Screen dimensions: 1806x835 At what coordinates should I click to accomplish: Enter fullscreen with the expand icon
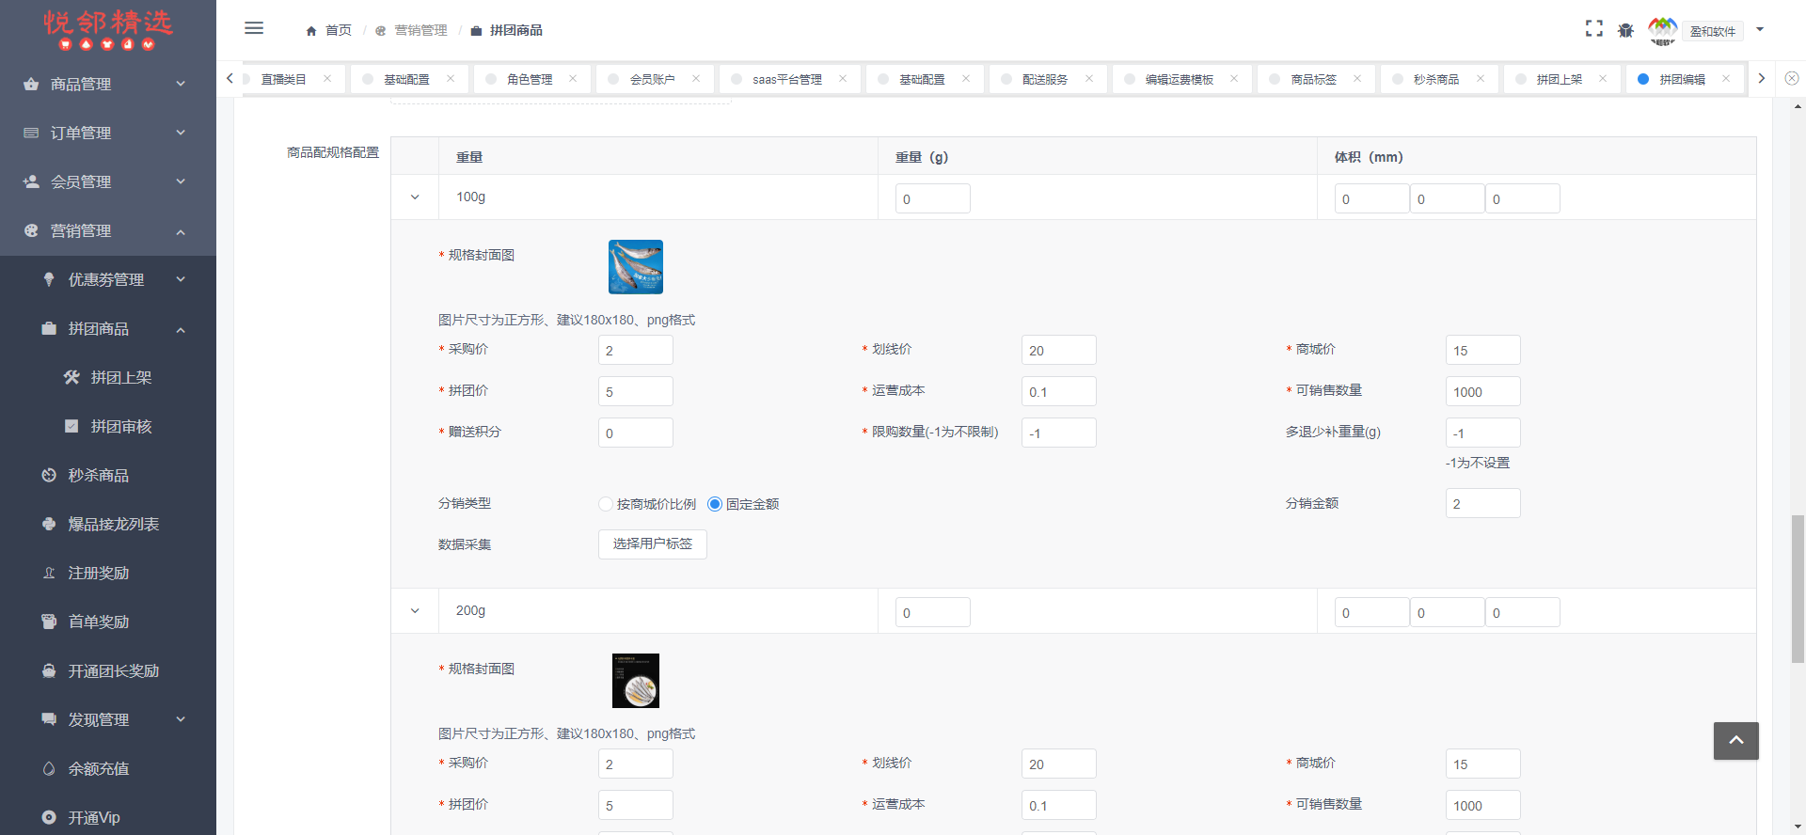(1593, 29)
